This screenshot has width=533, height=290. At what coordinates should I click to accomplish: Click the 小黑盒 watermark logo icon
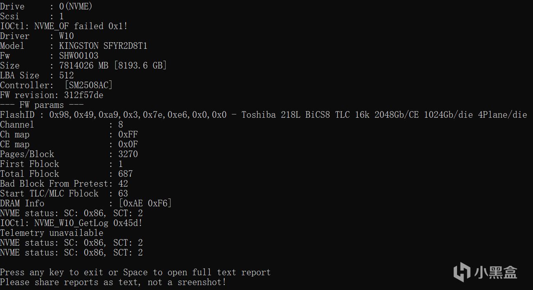pyautogui.click(x=462, y=272)
